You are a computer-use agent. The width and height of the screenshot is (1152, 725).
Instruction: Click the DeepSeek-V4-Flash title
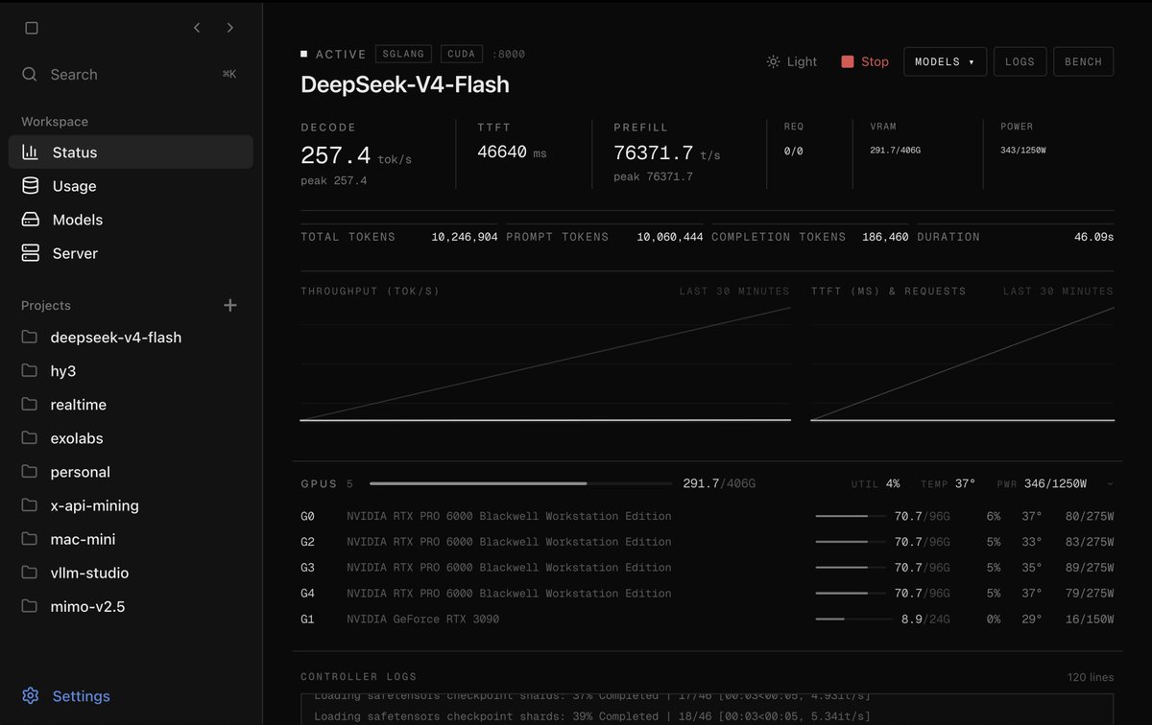[x=405, y=84]
